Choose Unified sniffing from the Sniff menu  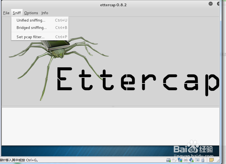tap(40, 20)
